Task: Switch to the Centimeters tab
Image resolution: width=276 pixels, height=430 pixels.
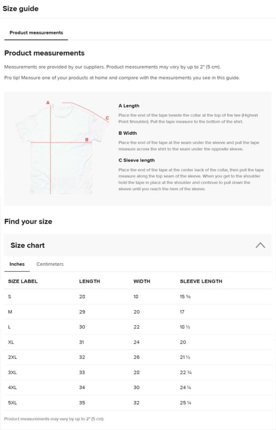Action: [50, 264]
